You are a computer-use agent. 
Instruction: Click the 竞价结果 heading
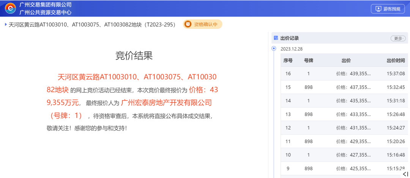pos(134,56)
